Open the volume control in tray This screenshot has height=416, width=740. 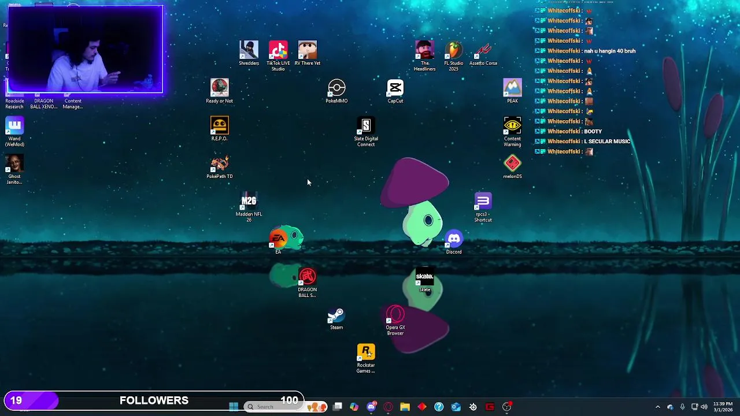[x=704, y=407]
